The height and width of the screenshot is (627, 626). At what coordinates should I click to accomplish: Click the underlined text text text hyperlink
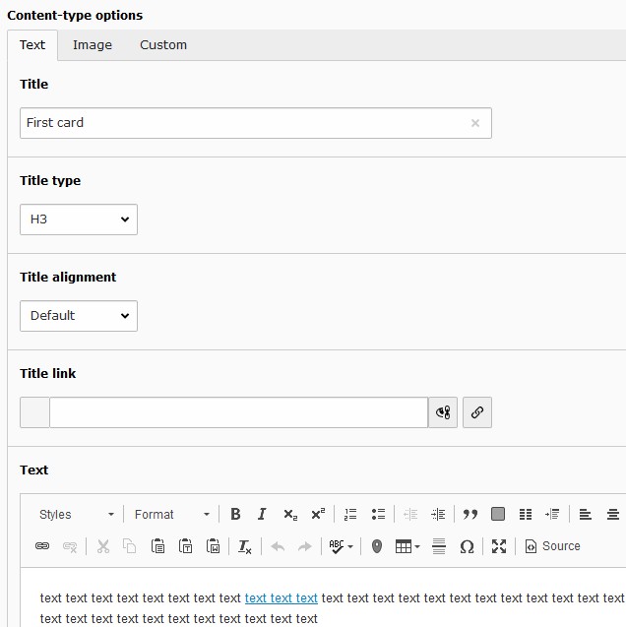(282, 597)
